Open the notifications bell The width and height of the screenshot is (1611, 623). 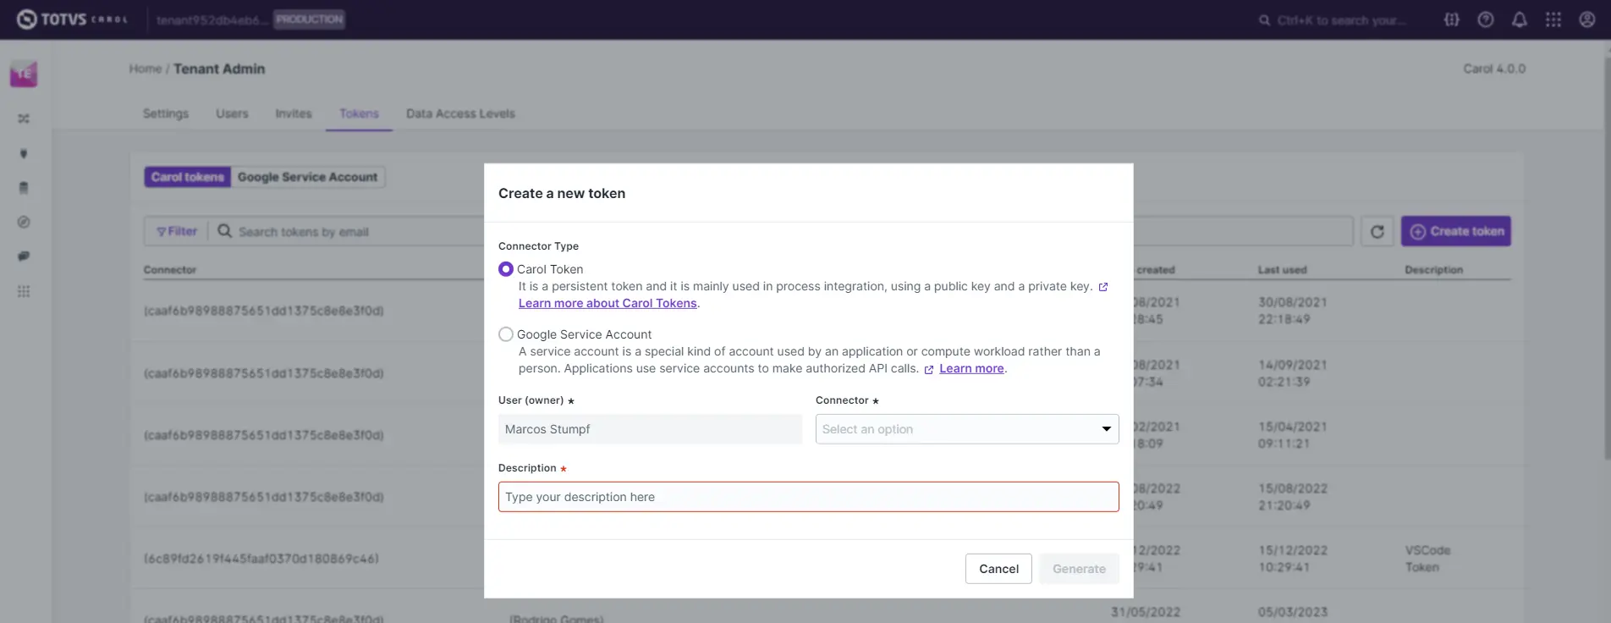coord(1519,19)
